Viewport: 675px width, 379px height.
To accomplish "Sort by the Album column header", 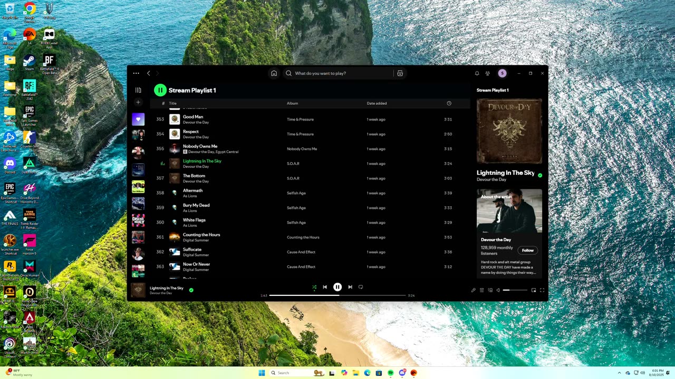I will 292,103.
